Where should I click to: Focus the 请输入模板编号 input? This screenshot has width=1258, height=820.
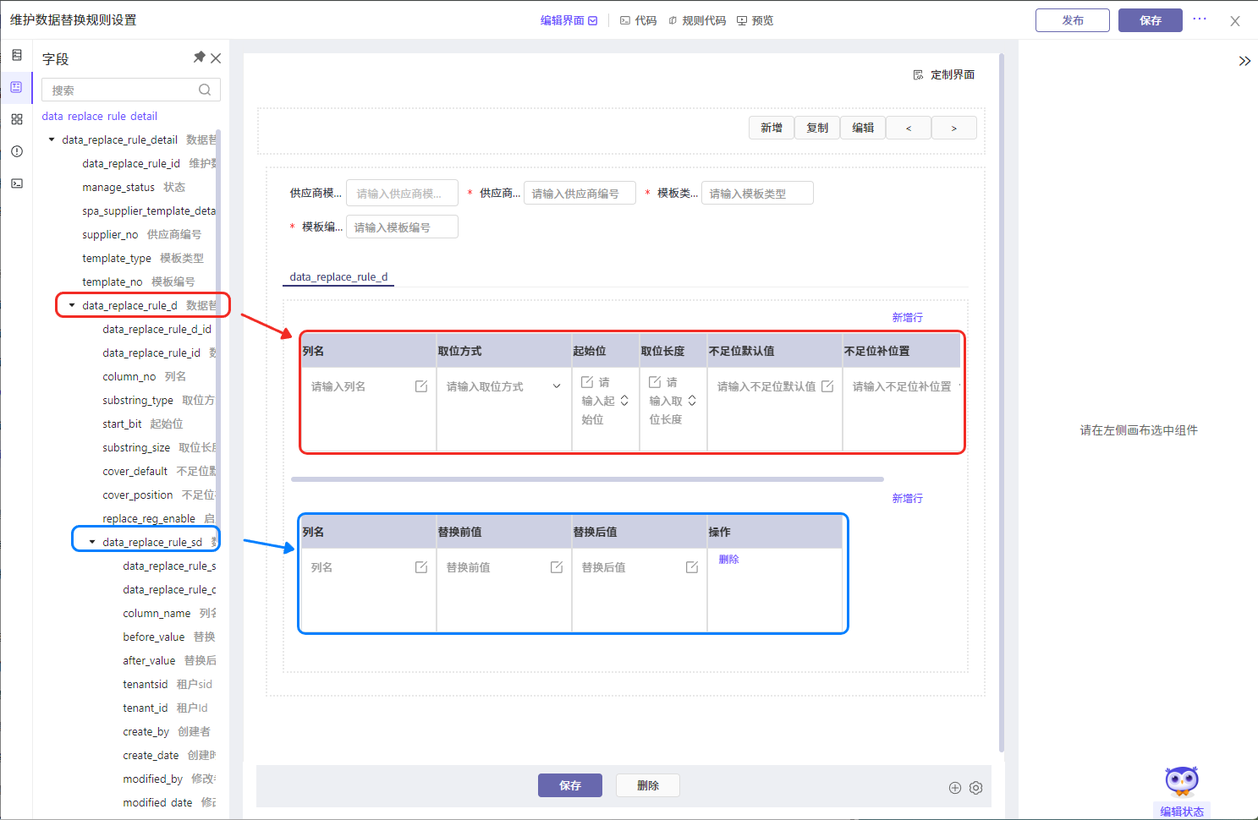[402, 227]
